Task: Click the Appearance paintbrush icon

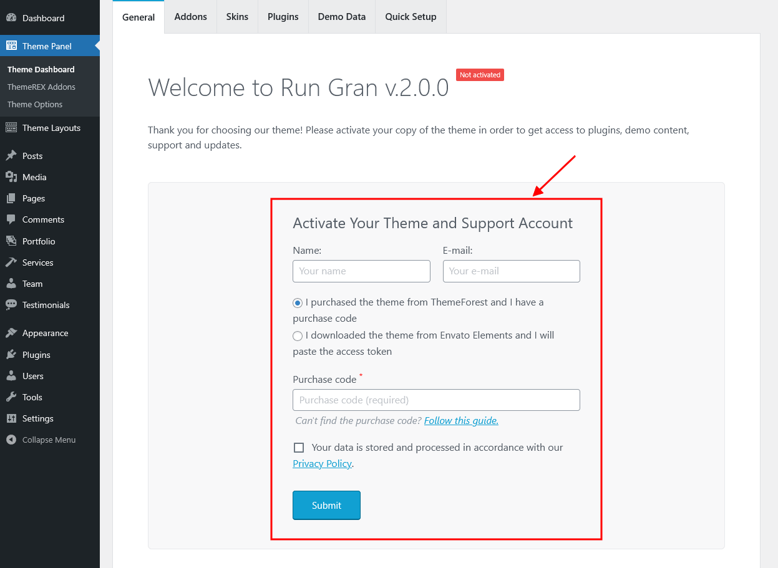Action: pyautogui.click(x=11, y=333)
